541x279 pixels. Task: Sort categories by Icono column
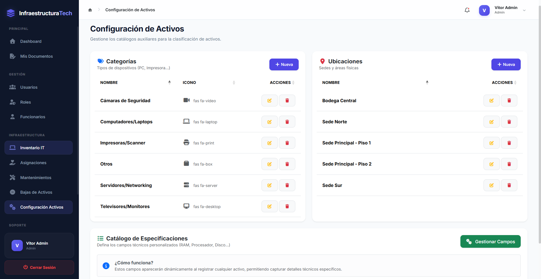pos(209,82)
